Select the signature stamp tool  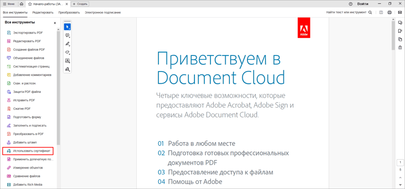(x=67, y=69)
